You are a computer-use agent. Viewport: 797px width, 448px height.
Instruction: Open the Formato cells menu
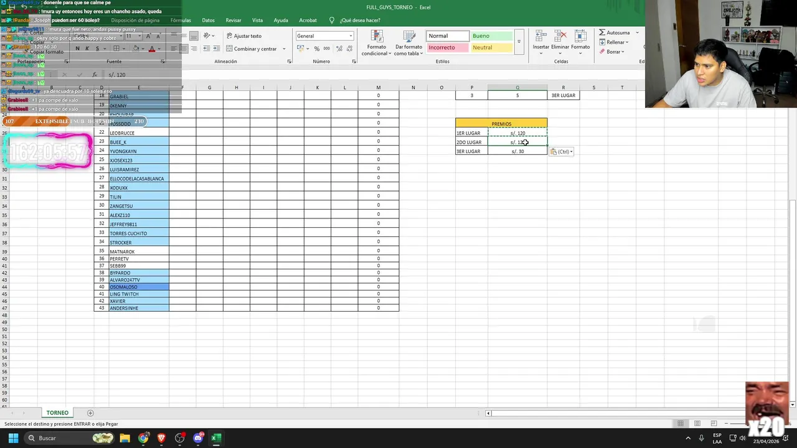[x=580, y=41]
